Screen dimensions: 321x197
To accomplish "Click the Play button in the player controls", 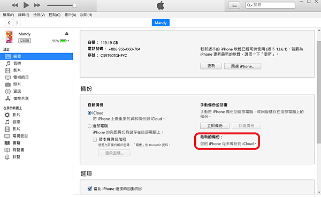I will (x=26, y=5).
